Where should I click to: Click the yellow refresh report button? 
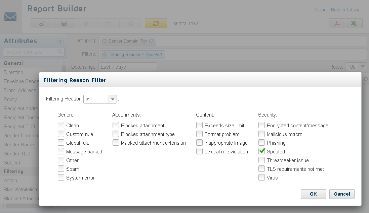(156, 23)
